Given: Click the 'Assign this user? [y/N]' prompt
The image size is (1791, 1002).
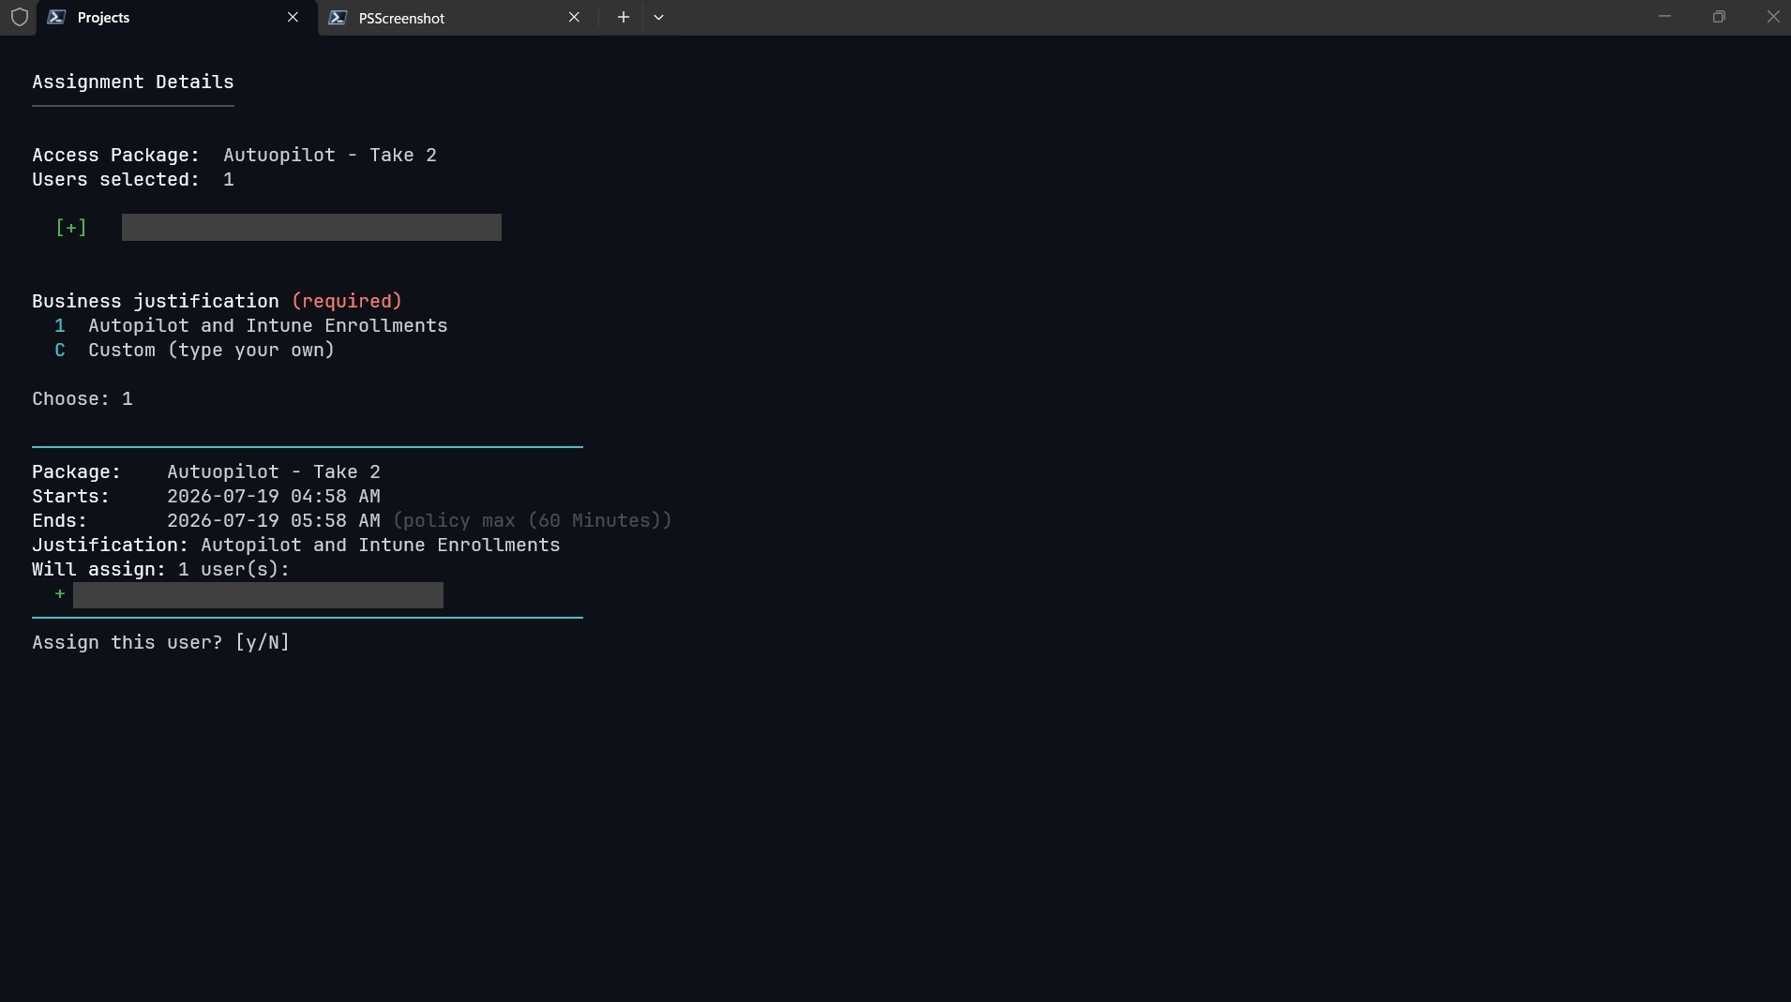Looking at the screenshot, I should 161,643.
